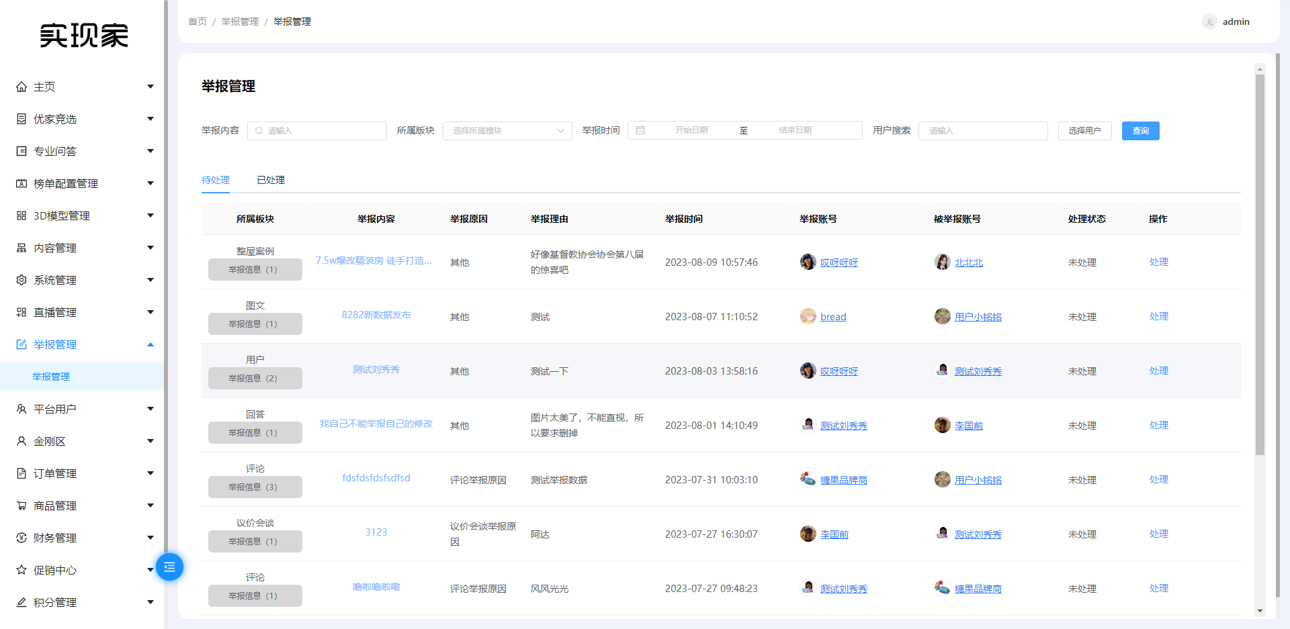Expand the 订单管理 menu arrow

pyautogui.click(x=150, y=473)
